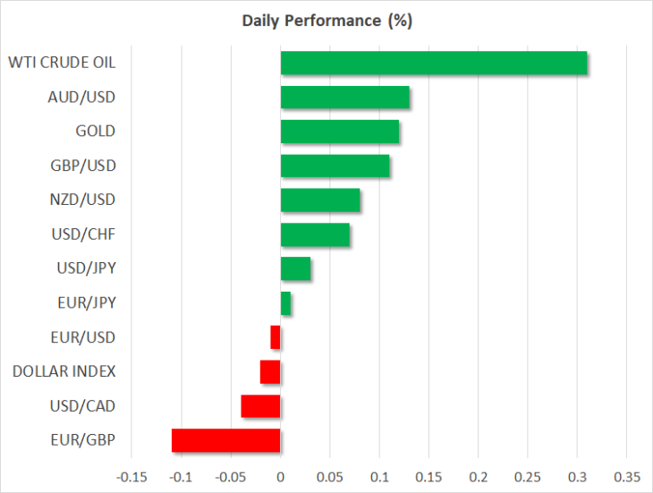653x493 pixels.
Task: Select the DOLLAR INDEX axis label
Action: coord(64,371)
